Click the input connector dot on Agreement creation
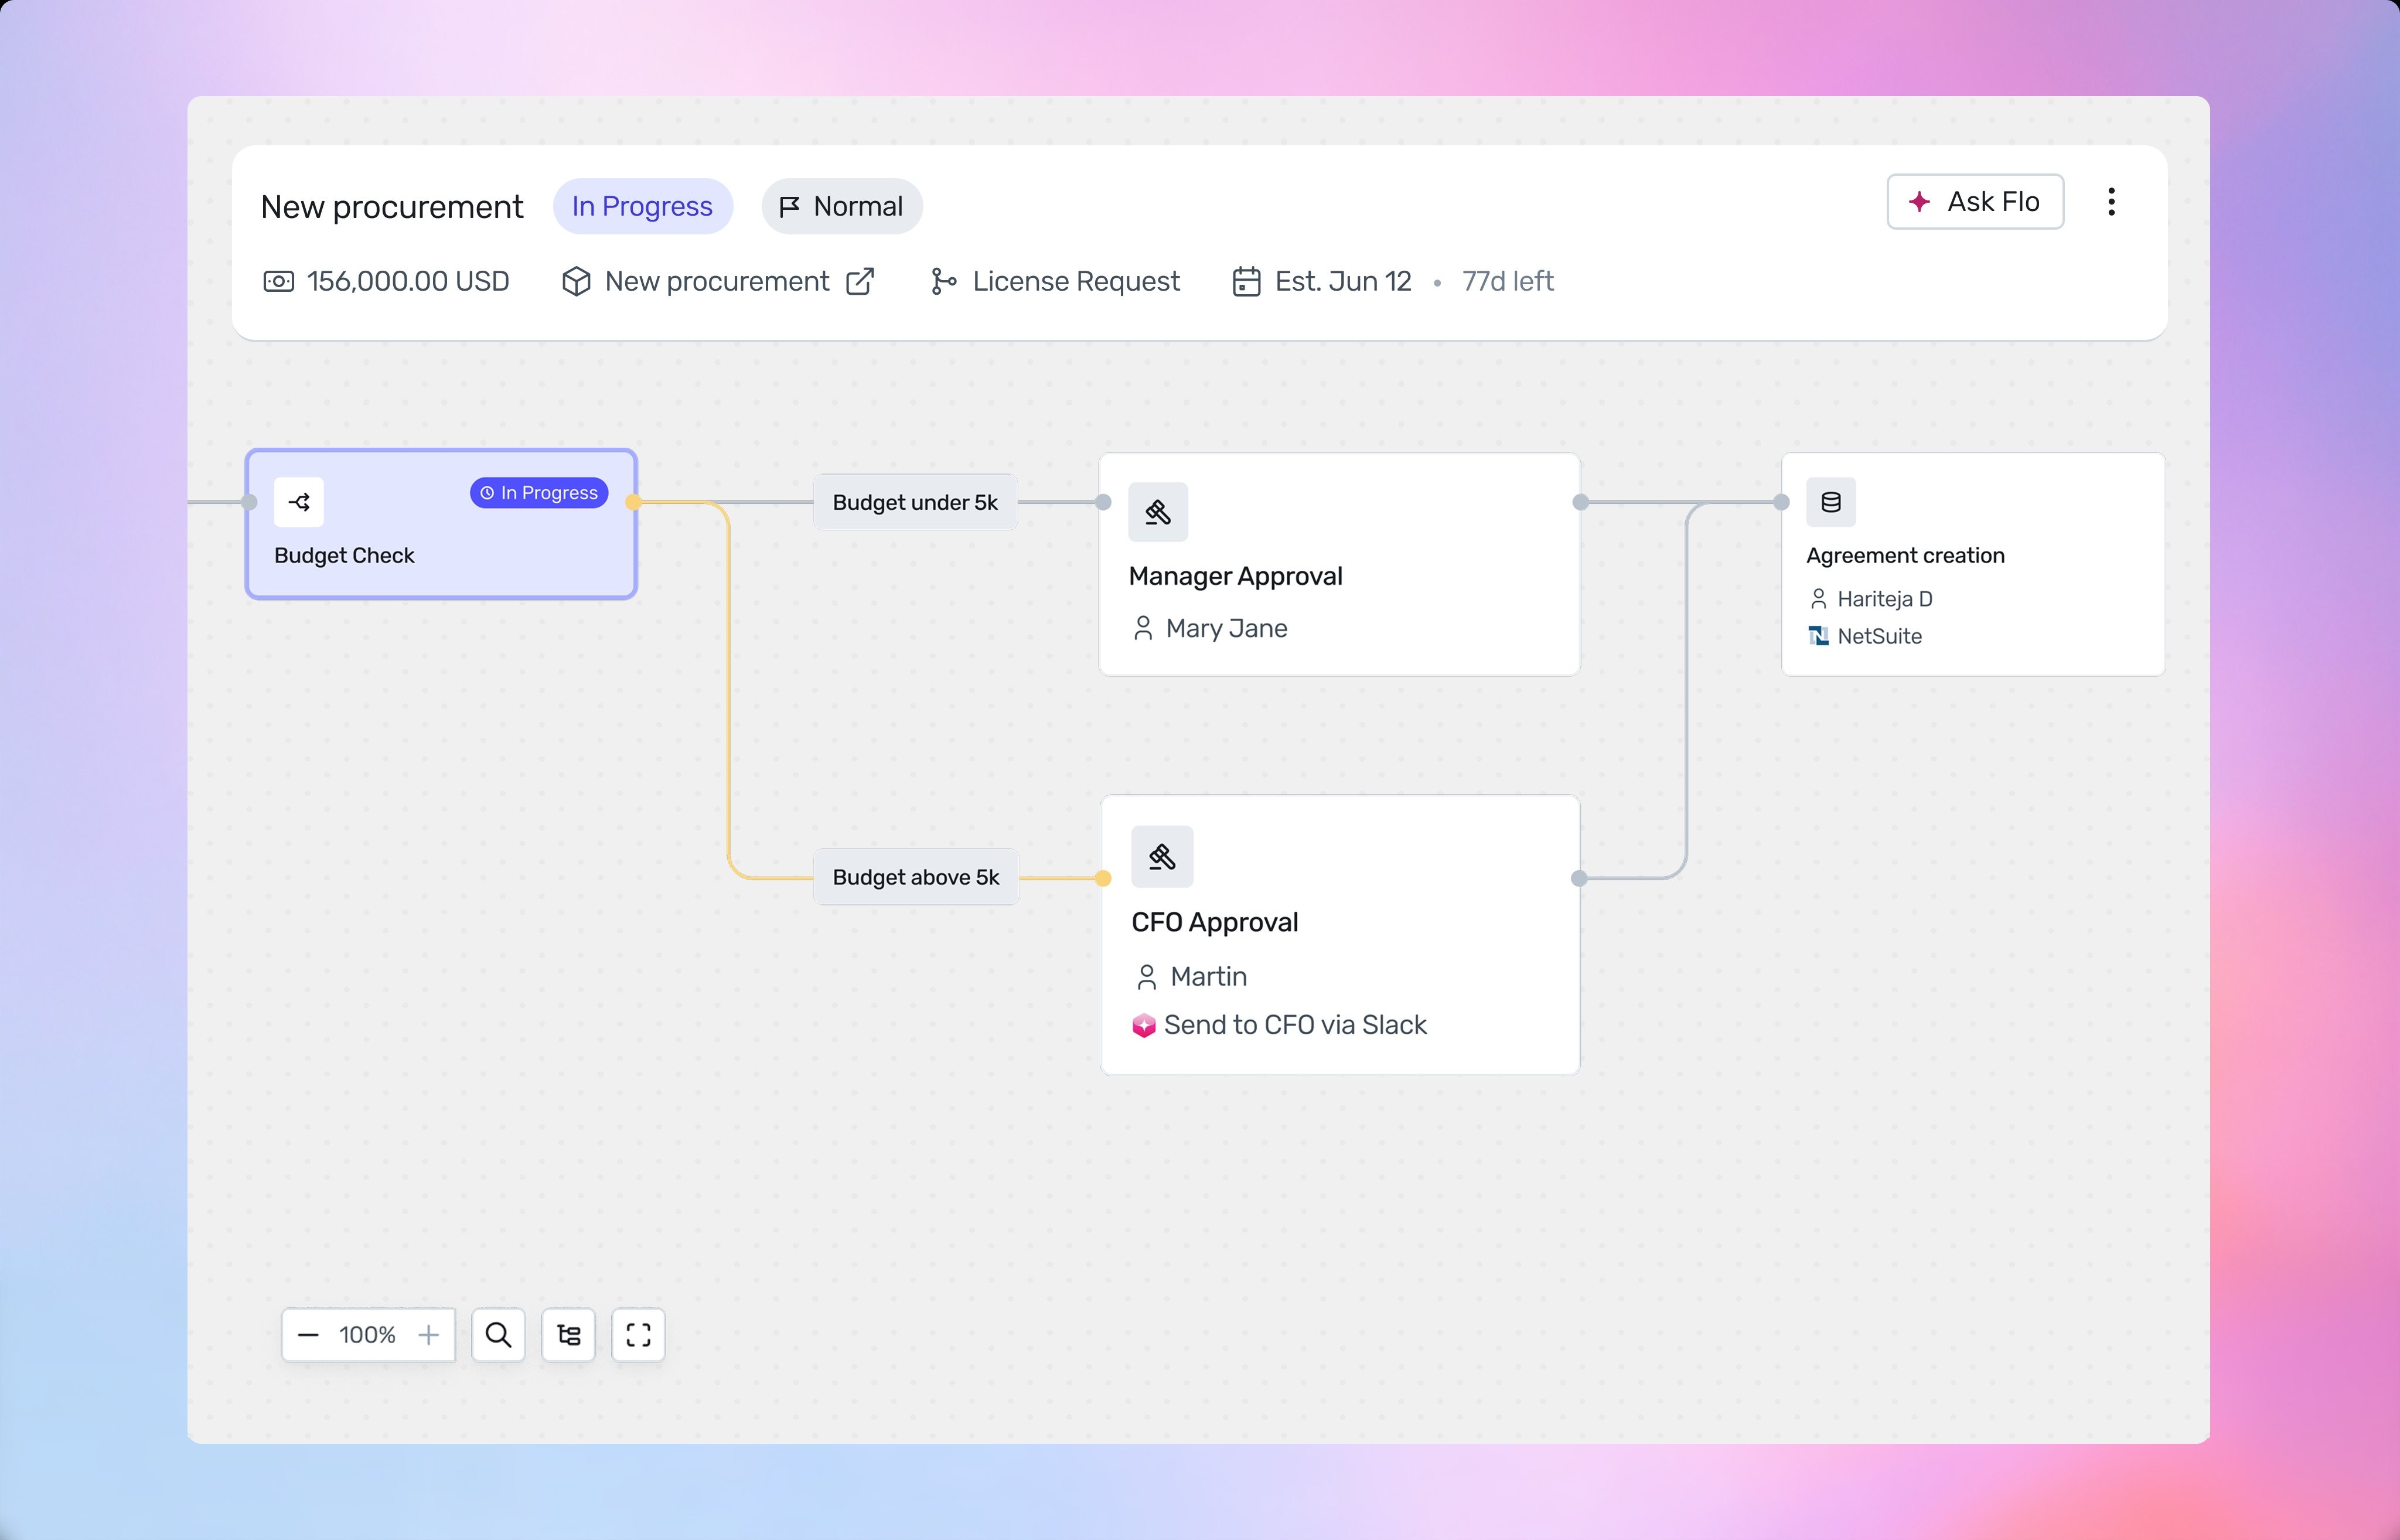This screenshot has height=1540, width=2400. [1781, 502]
